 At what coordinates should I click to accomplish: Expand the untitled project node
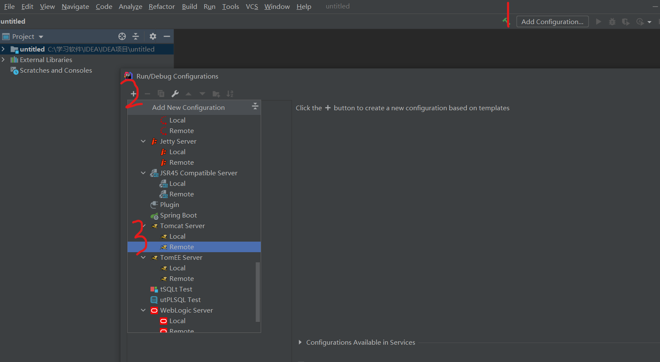click(x=3, y=49)
